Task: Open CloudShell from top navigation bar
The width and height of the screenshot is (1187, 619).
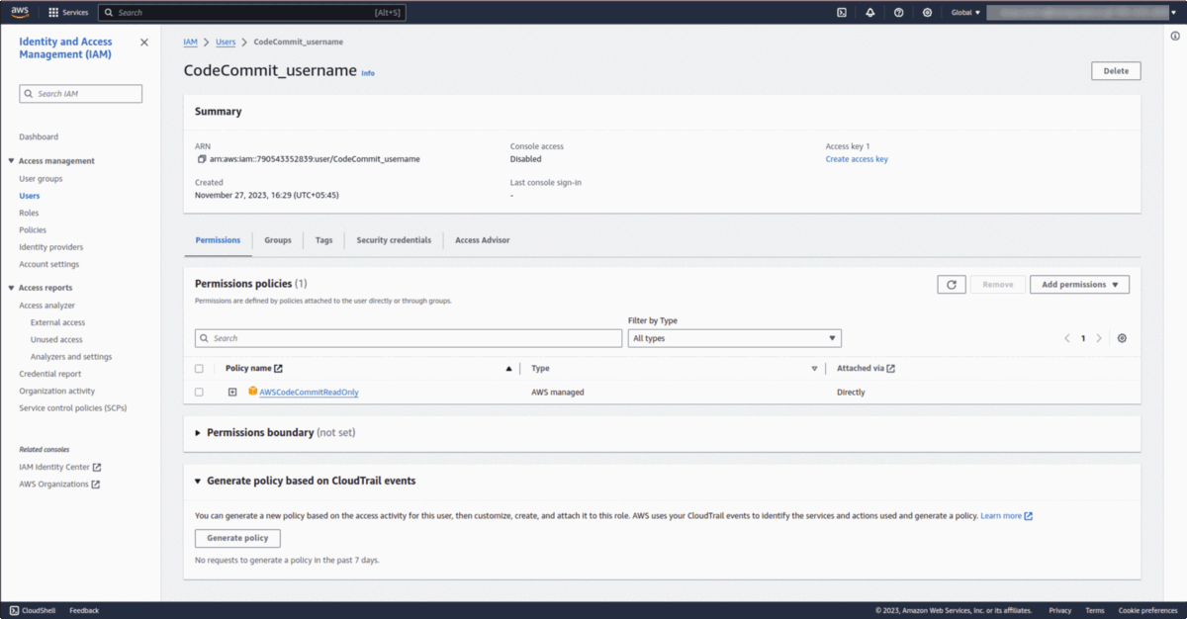Action: (841, 13)
